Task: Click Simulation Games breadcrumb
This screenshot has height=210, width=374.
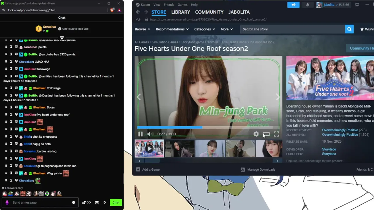Action: 165,42
